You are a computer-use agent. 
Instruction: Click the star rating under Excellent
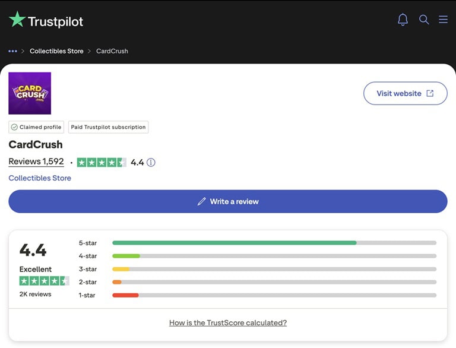(44, 281)
